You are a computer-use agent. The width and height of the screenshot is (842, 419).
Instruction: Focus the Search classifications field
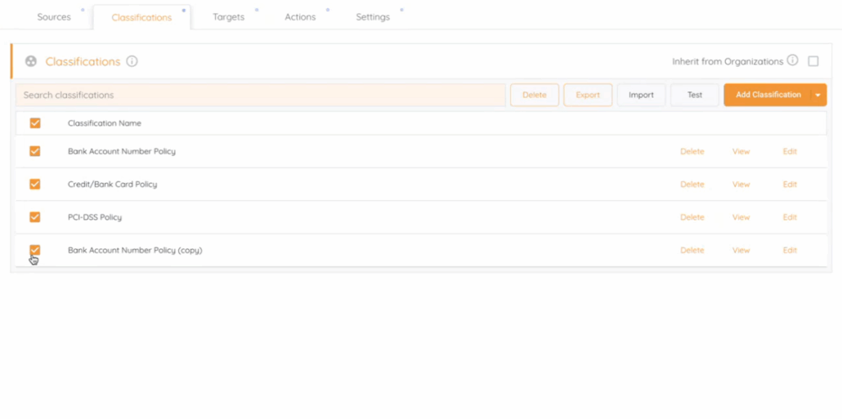pos(260,95)
